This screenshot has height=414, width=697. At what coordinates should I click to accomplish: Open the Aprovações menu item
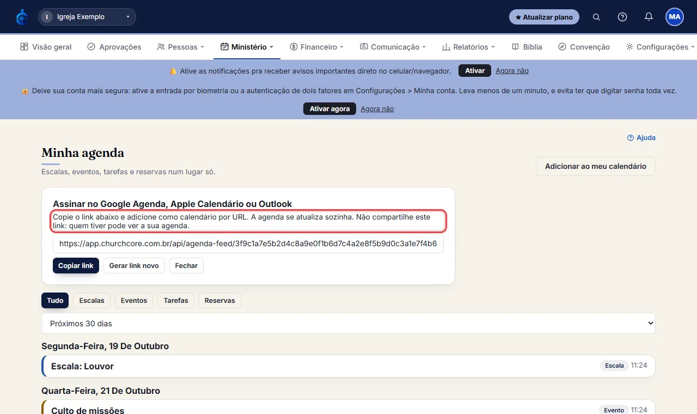[114, 47]
